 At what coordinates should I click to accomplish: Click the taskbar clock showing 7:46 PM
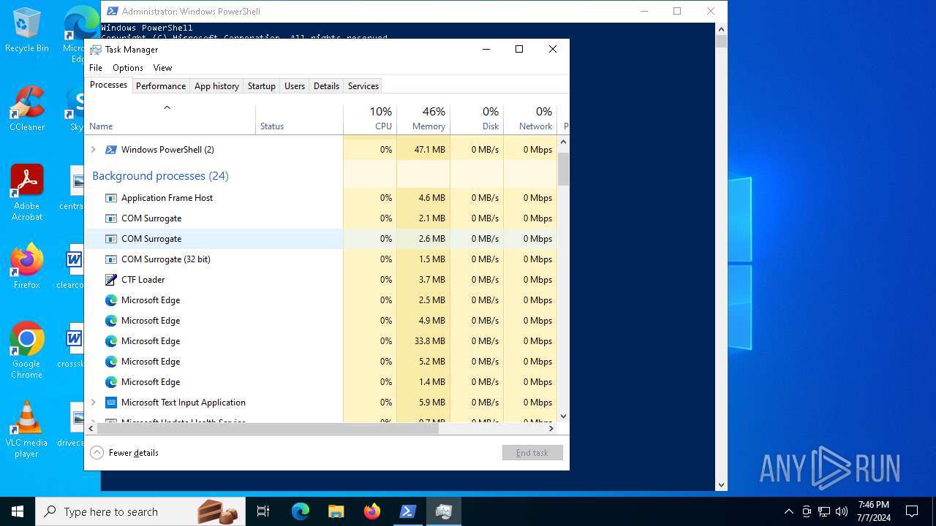click(x=874, y=511)
